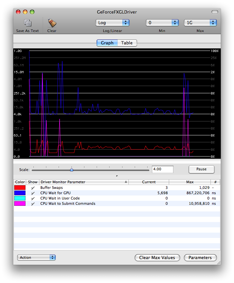Screen dimensions: 234x283
Task: Click the Pause button
Action: (201, 169)
